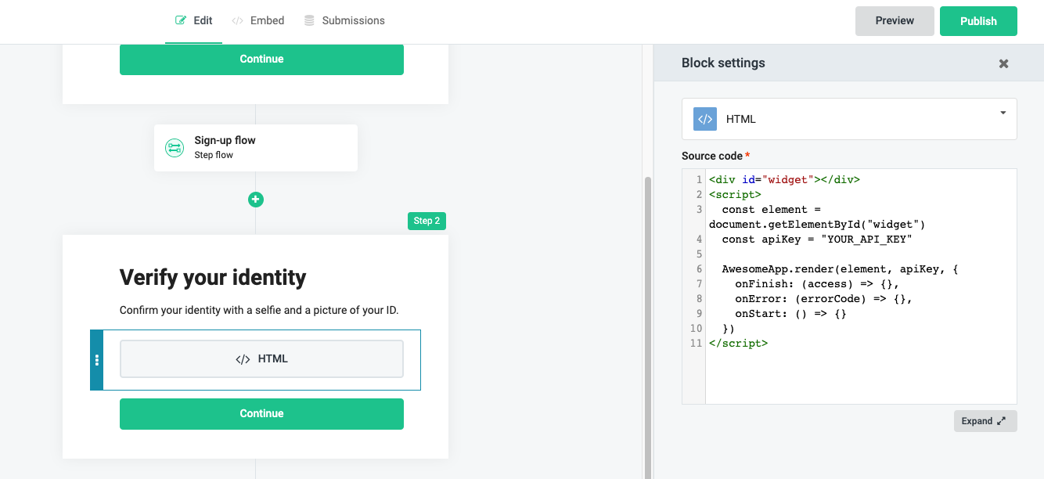Click the code icon inside HTML block
Image resolution: width=1044 pixels, height=479 pixels.
coord(243,359)
